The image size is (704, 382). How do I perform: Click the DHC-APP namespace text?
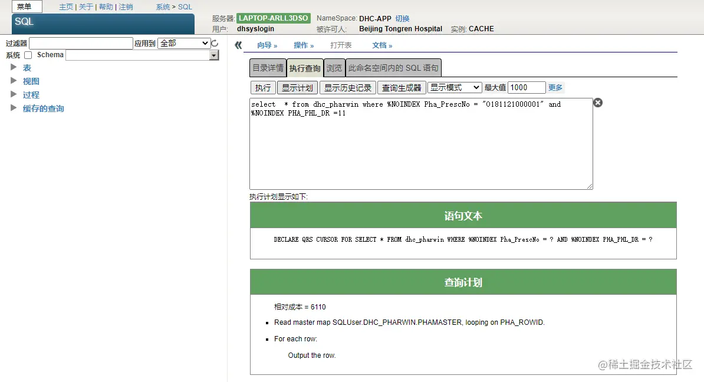point(375,18)
